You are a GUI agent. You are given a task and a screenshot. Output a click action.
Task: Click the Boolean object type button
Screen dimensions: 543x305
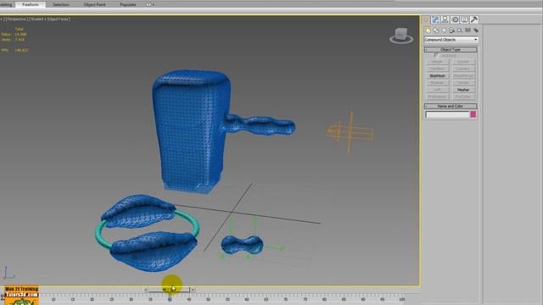[438, 83]
